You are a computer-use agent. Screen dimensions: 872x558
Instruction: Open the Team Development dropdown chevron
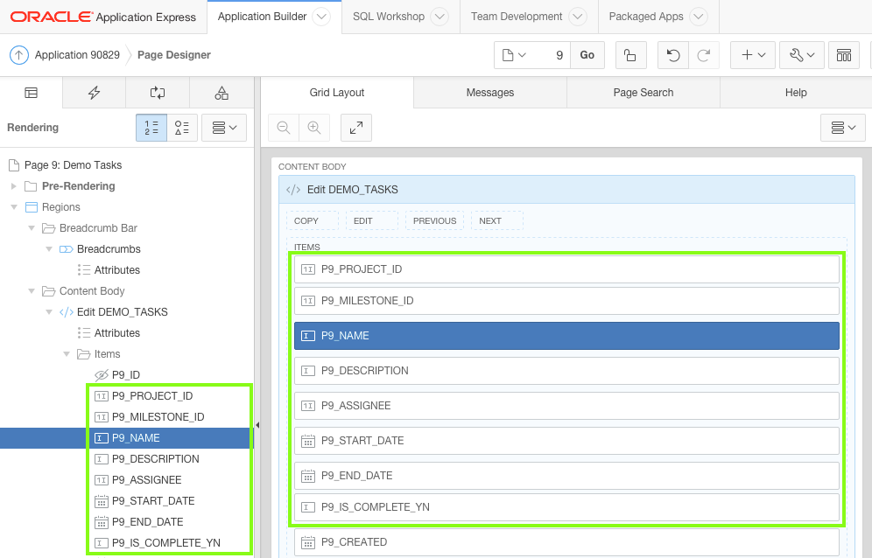click(x=578, y=17)
